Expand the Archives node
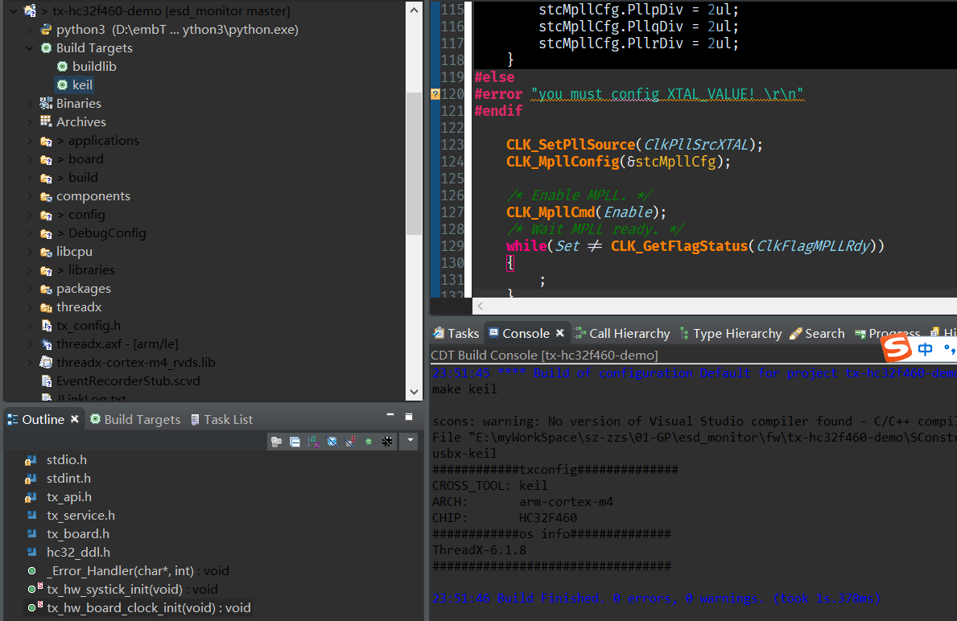This screenshot has width=957, height=621. 29,122
